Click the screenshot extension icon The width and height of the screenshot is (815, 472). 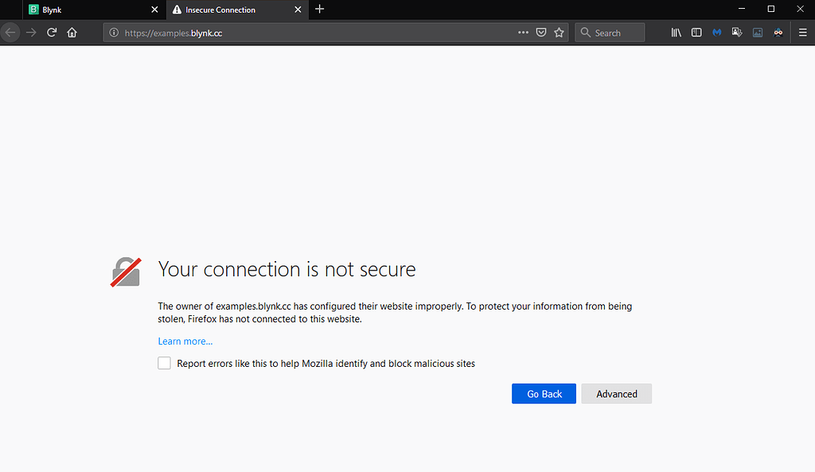[737, 32]
